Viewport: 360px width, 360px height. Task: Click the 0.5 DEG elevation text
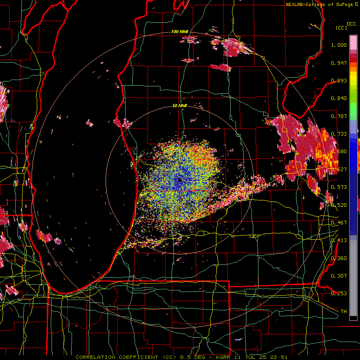(x=192, y=357)
